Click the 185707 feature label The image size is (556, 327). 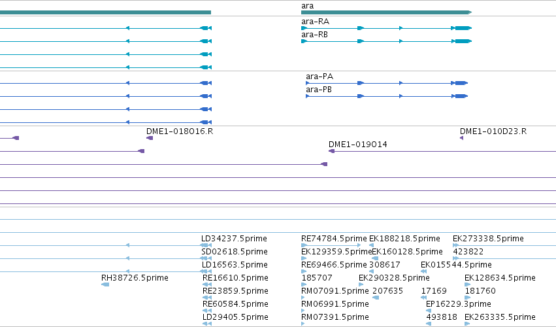pos(317,278)
